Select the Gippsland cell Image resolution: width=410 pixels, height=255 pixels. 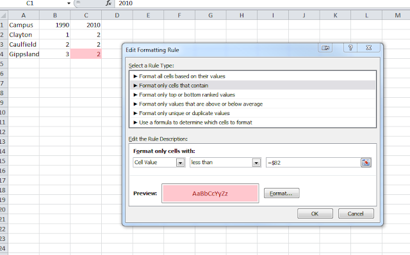[x=24, y=54]
